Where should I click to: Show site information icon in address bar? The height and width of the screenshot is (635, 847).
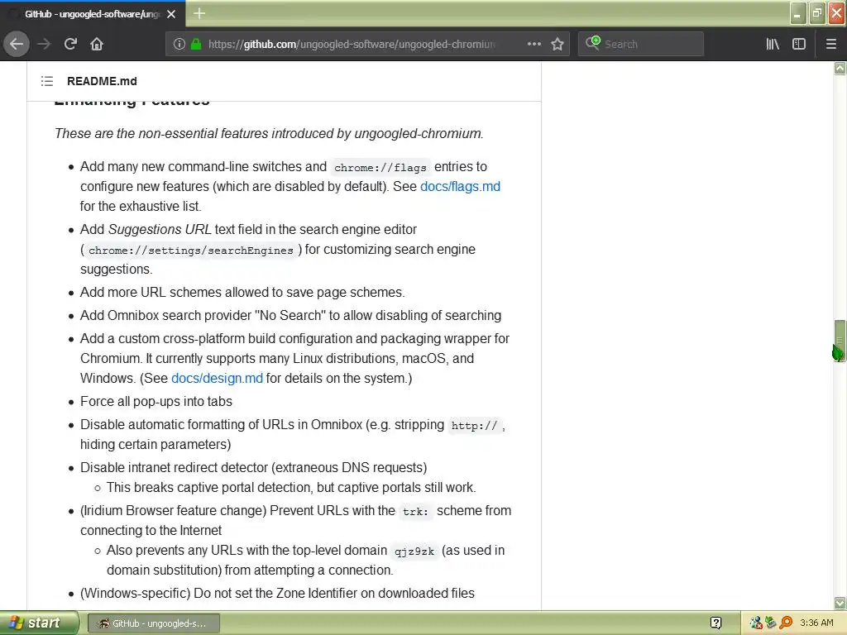click(179, 45)
